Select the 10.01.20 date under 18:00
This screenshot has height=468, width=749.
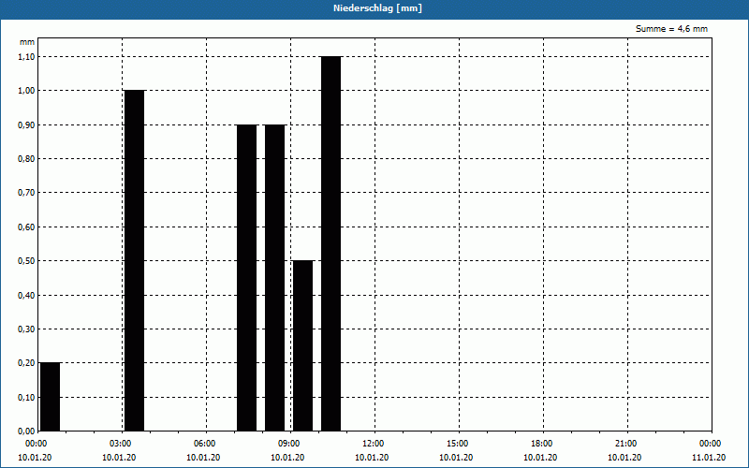(x=540, y=458)
